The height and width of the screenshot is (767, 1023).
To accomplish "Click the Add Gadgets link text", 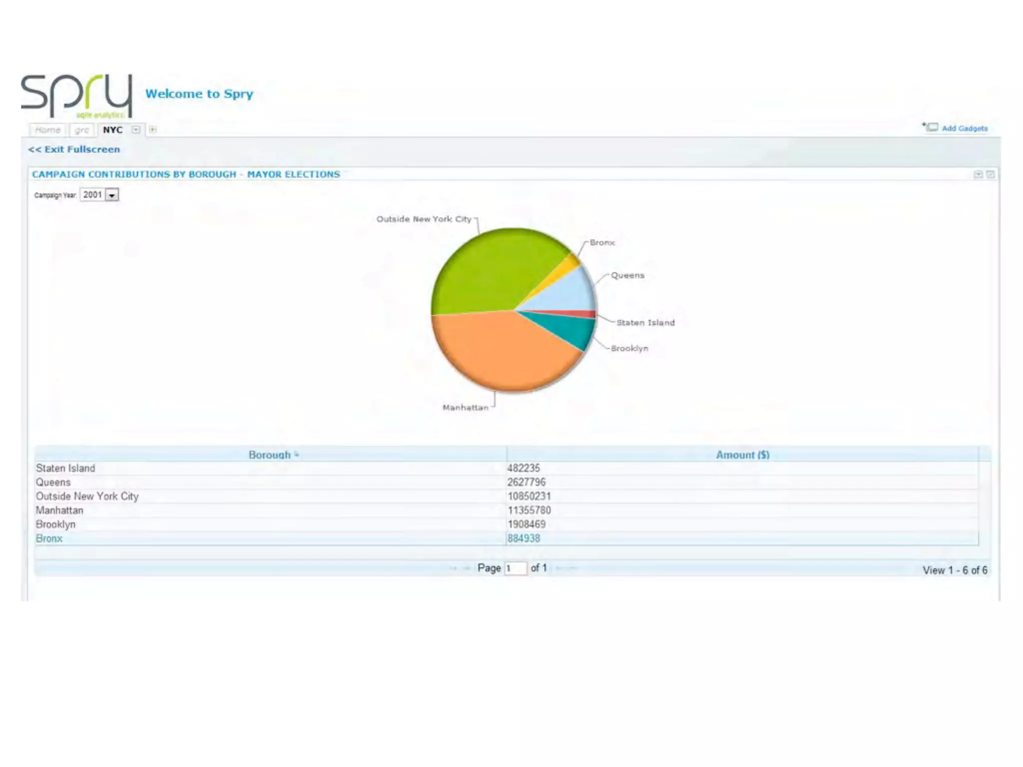I will point(965,128).
